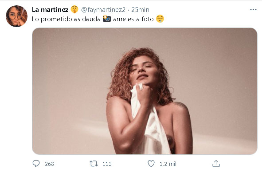262x169 pixels.
Task: Like the tweet with heart icon
Action: [151, 164]
